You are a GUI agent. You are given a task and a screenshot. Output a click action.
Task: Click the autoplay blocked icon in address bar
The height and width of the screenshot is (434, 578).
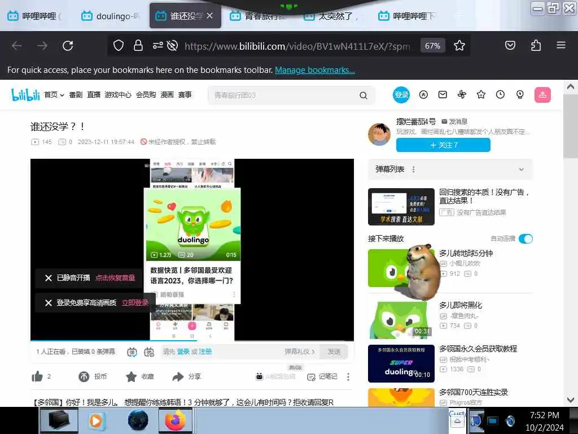coord(173,46)
